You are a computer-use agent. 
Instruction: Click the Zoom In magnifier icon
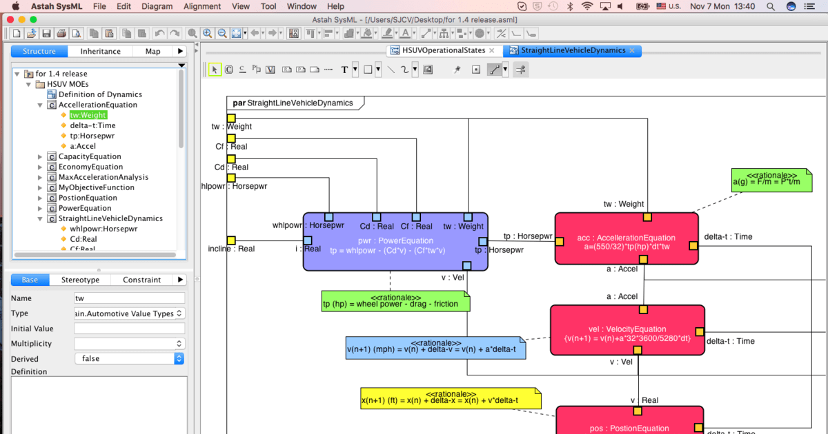207,32
